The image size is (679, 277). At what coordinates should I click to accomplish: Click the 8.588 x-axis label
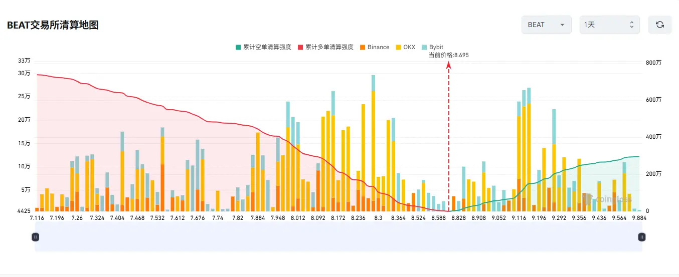pos(438,218)
